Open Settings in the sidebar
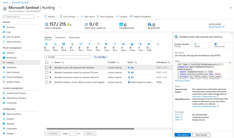 10,134
